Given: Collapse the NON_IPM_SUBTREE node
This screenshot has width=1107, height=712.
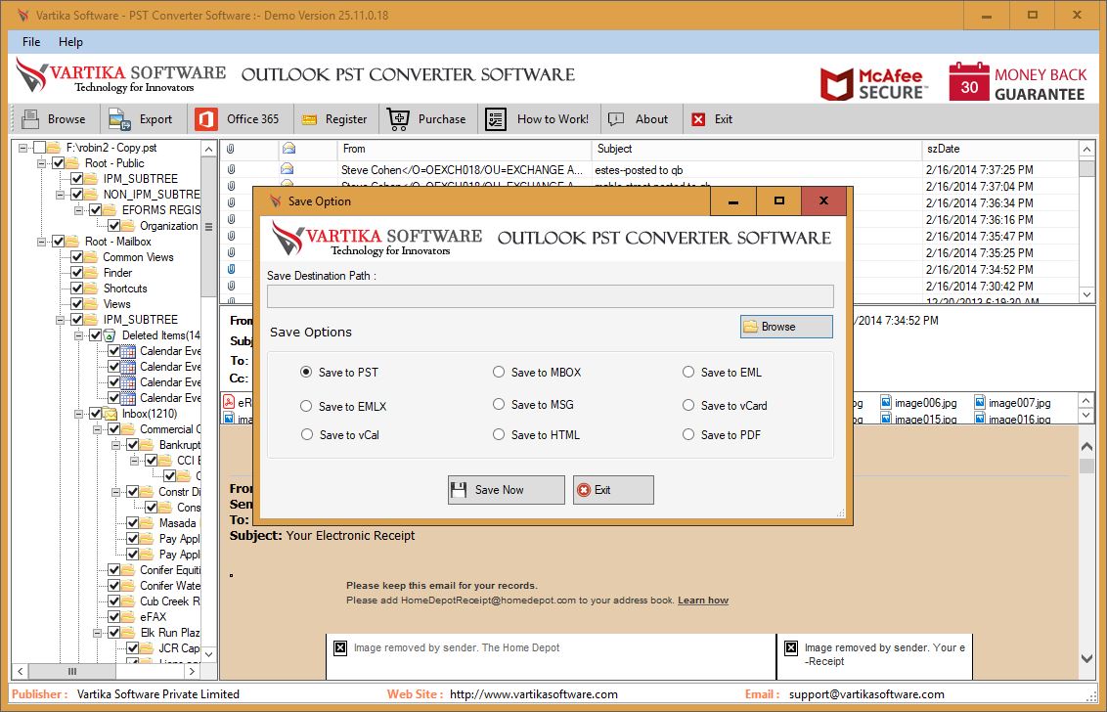Looking at the screenshot, I should coord(60,195).
